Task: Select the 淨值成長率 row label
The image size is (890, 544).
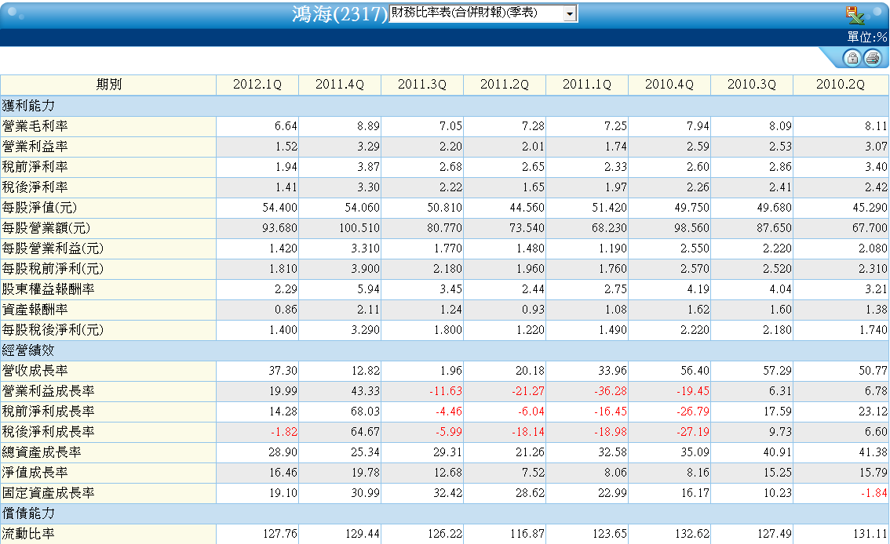Action: point(35,473)
